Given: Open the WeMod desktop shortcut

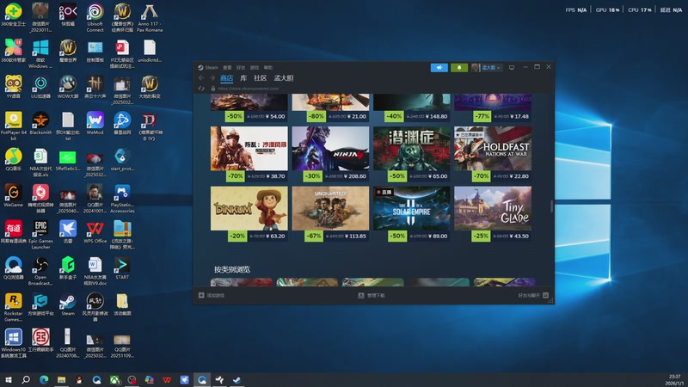Looking at the screenshot, I should click(x=95, y=123).
